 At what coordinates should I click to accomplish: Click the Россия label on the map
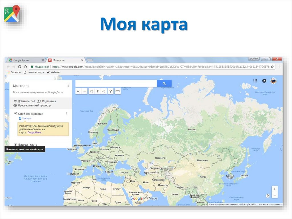(192, 129)
